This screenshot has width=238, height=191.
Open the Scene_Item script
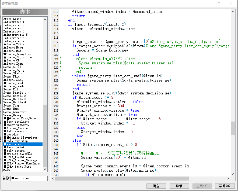pyautogui.click(x=13, y=64)
